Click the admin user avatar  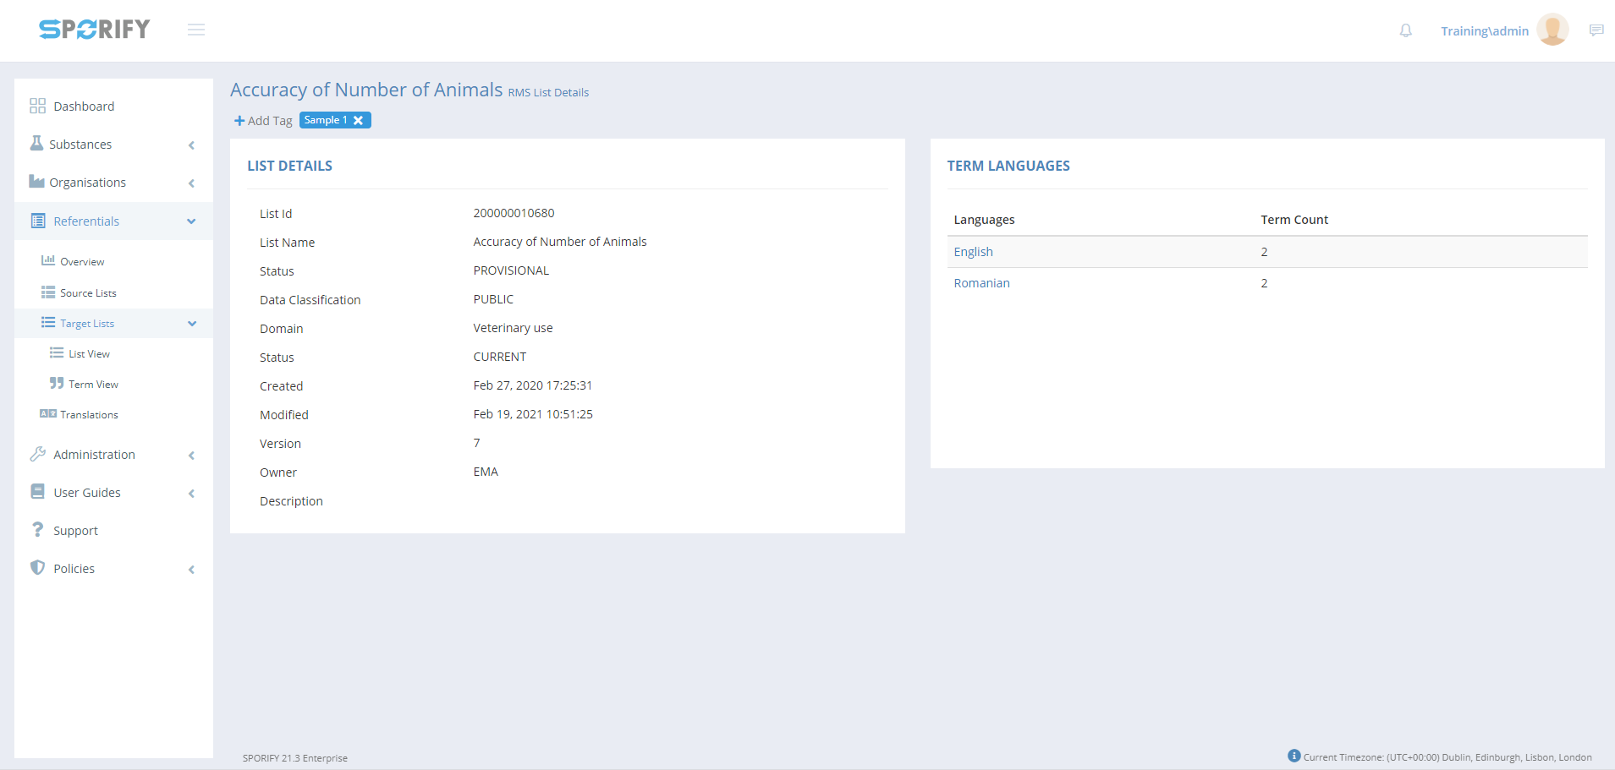[1552, 30]
